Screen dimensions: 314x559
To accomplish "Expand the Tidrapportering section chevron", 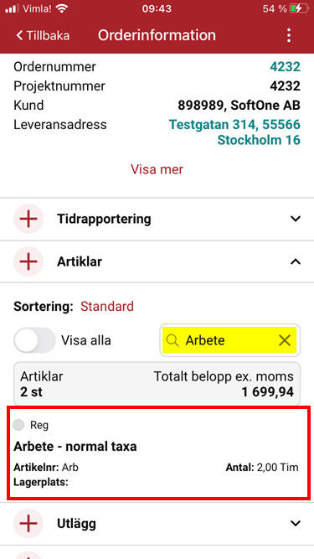I will tap(296, 219).
